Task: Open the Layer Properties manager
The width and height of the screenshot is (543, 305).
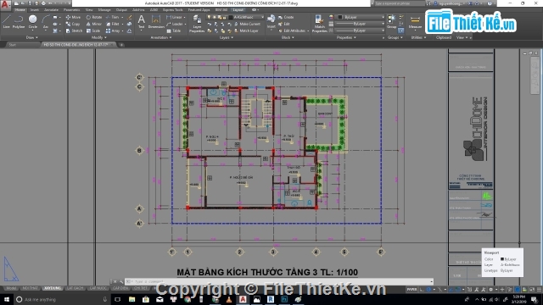Action: click(x=197, y=24)
